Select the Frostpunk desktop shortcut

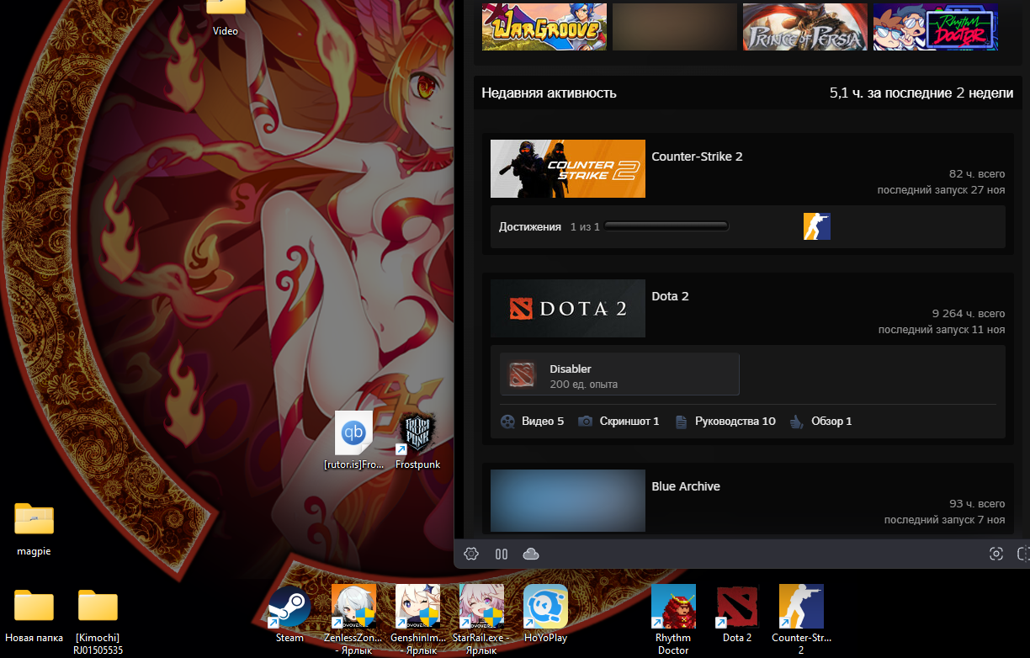(417, 434)
